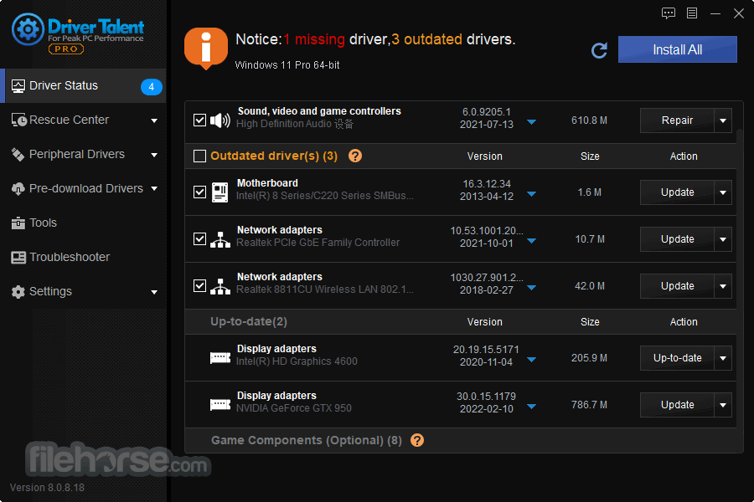Open the menu list icon at top right
Screen dimensions: 754x502
tap(692, 13)
